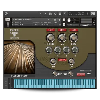Select next instrument using small right arrow
This screenshot has height=100, width=100.
51,20
